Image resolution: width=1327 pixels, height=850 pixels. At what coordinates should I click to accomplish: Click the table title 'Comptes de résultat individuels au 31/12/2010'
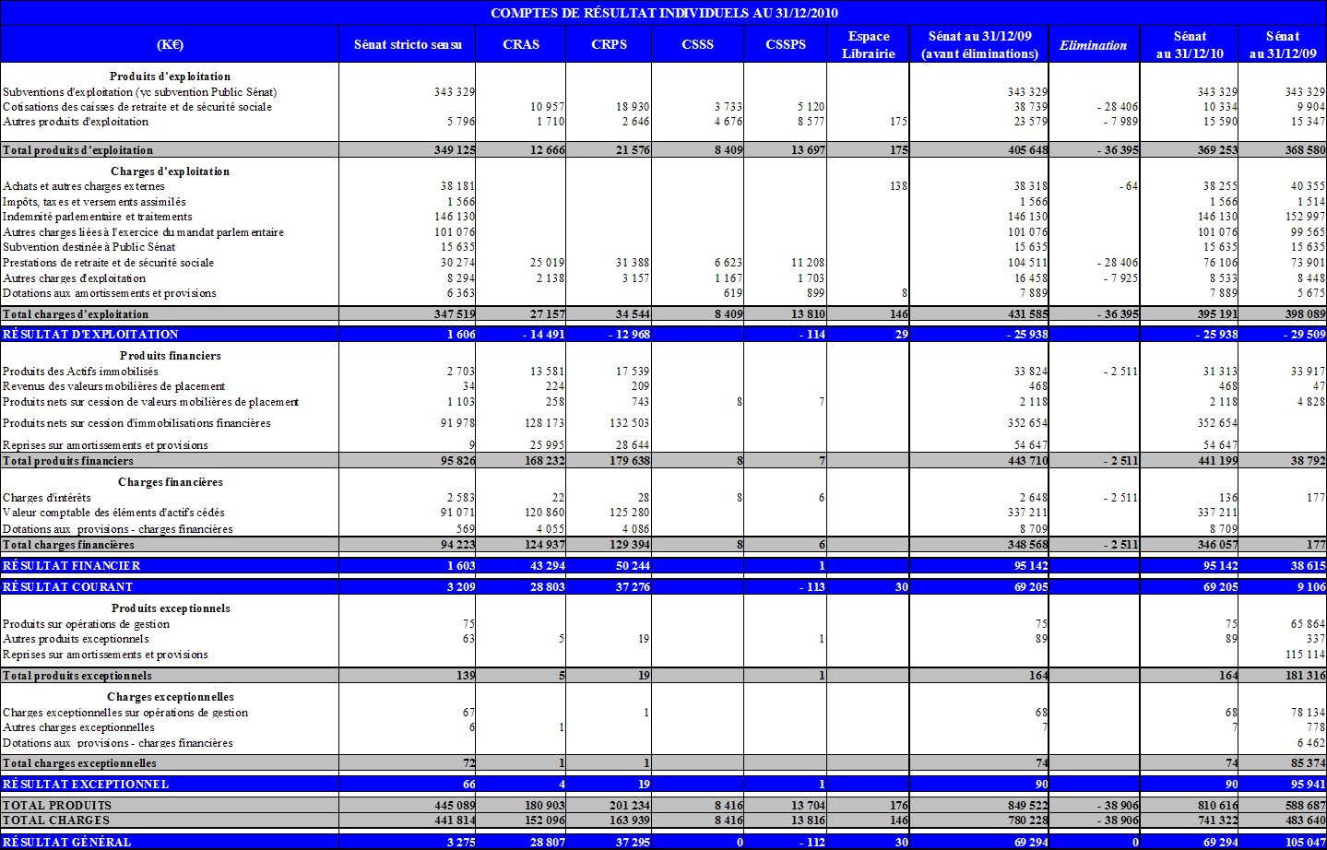[664, 13]
